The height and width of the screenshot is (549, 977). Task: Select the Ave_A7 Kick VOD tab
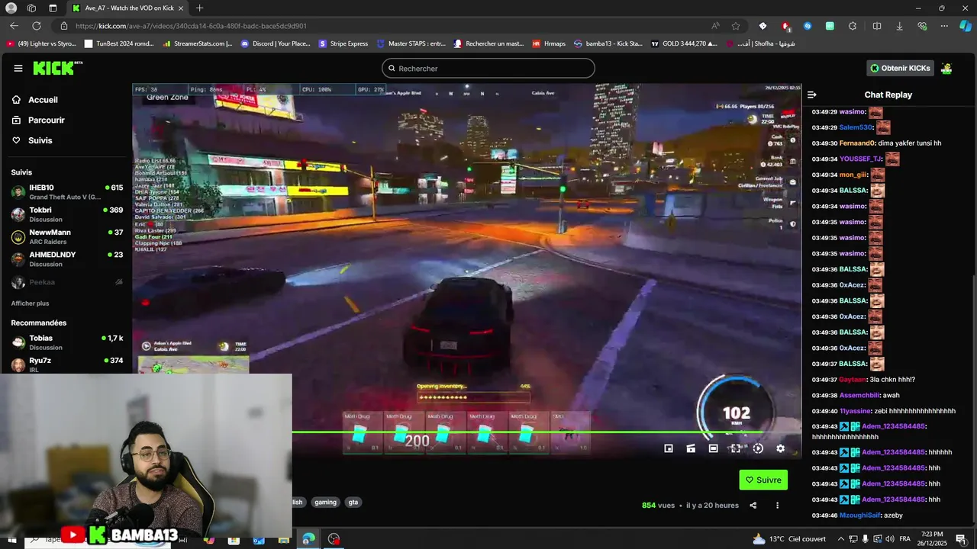coord(128,8)
